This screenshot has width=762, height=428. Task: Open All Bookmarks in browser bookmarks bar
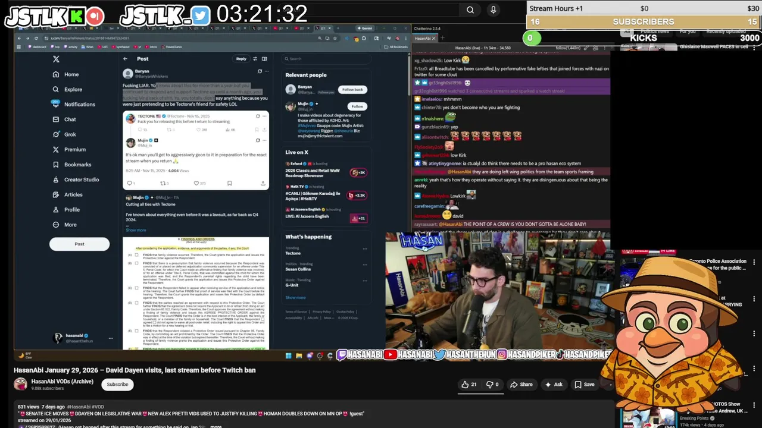point(397,46)
